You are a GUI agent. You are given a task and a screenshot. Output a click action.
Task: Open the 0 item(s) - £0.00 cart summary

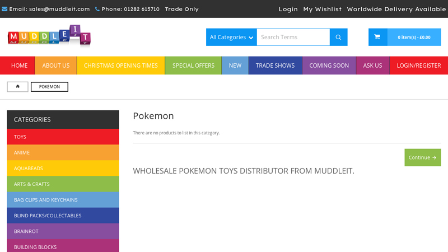(x=414, y=37)
